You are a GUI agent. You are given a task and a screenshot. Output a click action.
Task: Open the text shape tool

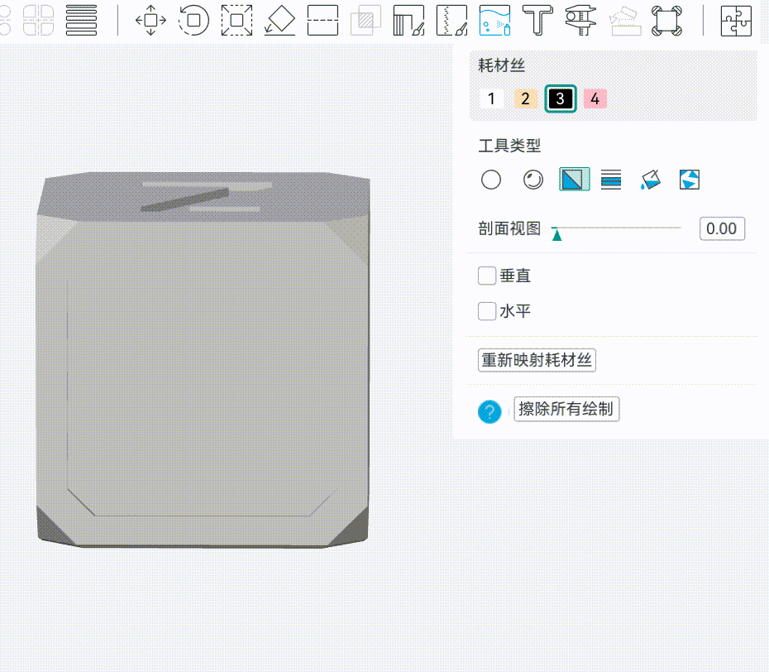tap(537, 20)
